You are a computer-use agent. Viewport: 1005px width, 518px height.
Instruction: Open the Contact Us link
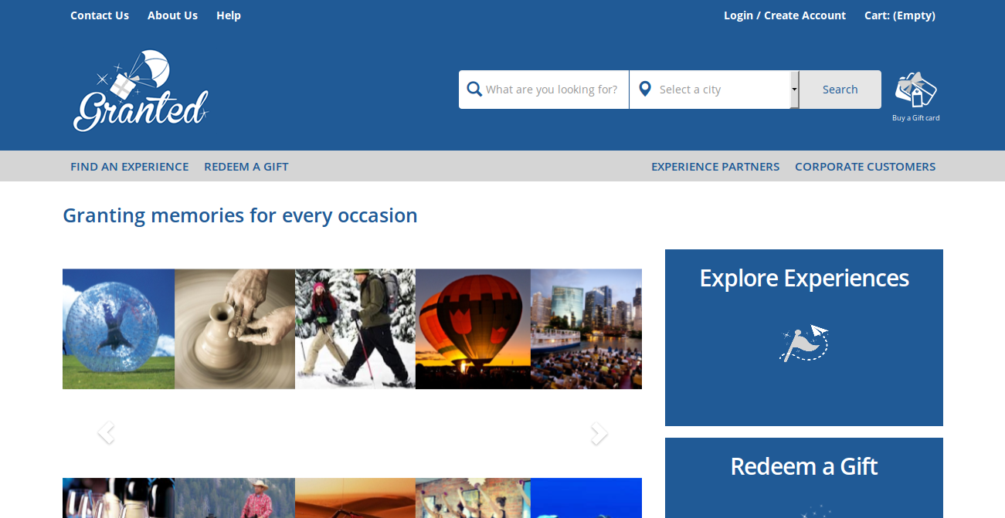pyautogui.click(x=100, y=15)
